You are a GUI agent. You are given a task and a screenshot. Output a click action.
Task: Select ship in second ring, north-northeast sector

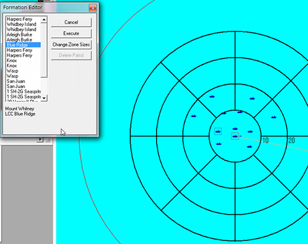pos(252,98)
